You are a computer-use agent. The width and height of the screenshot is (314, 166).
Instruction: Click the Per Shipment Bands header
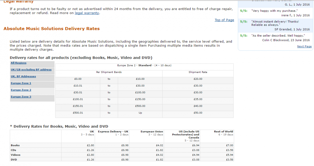click(x=109, y=72)
